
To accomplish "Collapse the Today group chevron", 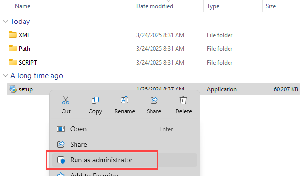I will tap(6, 22).
